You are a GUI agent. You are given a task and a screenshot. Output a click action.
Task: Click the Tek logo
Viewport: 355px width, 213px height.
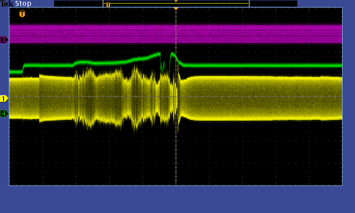pyautogui.click(x=7, y=4)
